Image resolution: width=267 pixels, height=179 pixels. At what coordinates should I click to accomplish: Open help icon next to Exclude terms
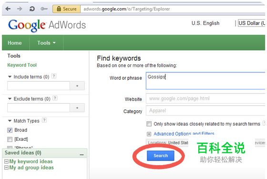pos(55,98)
